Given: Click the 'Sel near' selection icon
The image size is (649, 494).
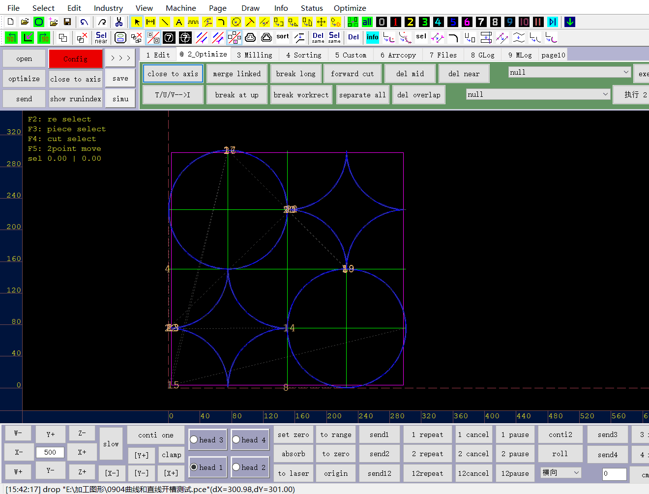Looking at the screenshot, I should click(x=101, y=37).
